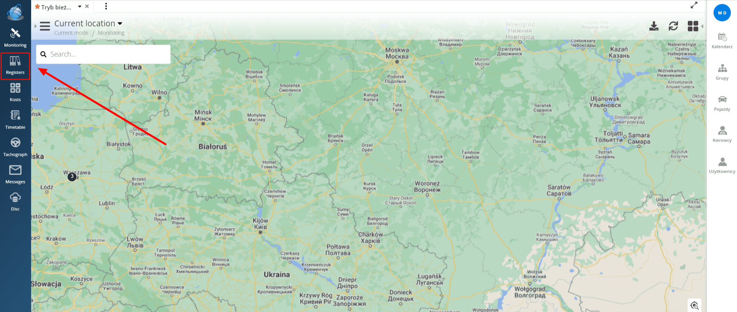This screenshot has width=737, height=312.
Task: Open the Messages module
Action: [x=15, y=175]
